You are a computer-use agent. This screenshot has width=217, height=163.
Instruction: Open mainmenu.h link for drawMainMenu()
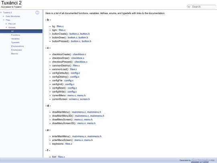click(94, 112)
